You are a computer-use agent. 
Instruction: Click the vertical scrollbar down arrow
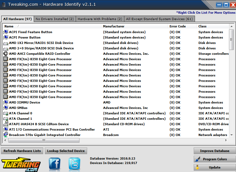tap(232, 135)
